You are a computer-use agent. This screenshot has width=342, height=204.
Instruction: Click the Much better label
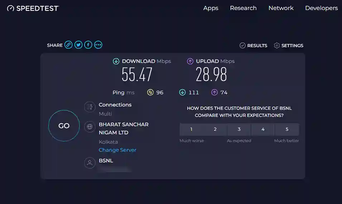click(x=286, y=141)
